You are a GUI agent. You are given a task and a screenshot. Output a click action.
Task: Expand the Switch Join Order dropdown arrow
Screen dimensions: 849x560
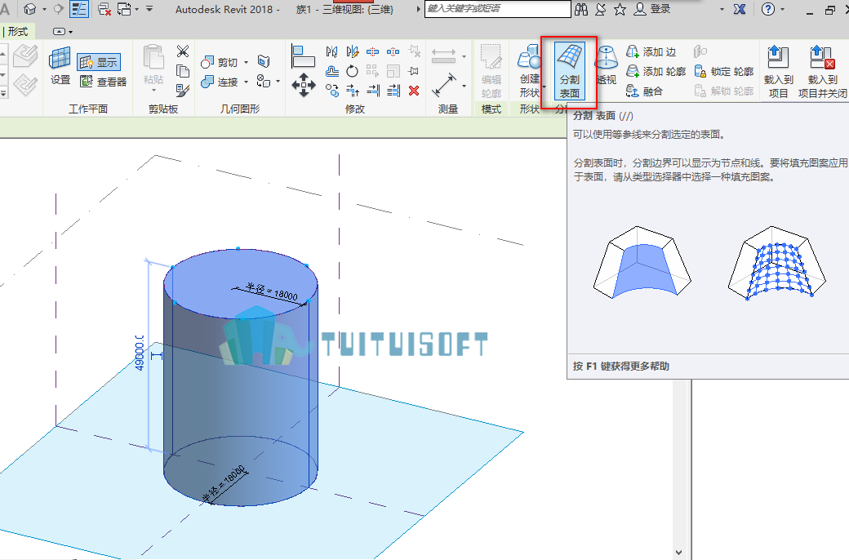pos(278,82)
